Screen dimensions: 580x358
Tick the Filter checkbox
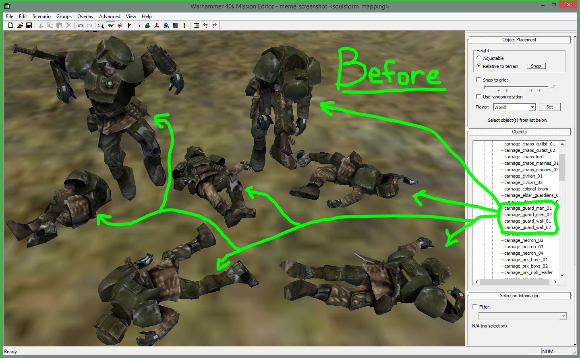click(x=475, y=307)
